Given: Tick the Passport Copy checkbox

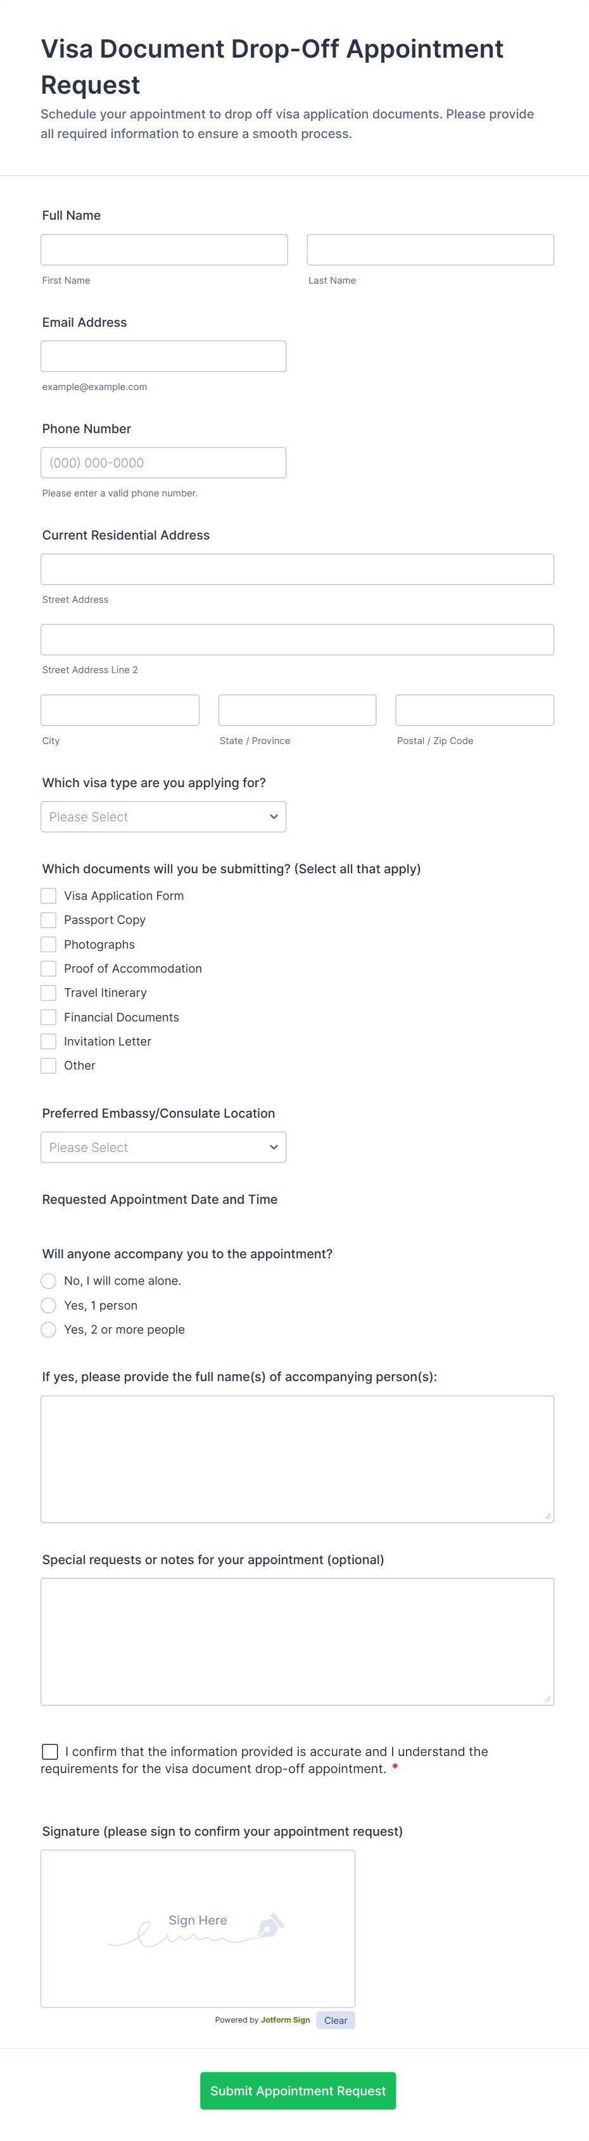Looking at the screenshot, I should pyautogui.click(x=49, y=919).
